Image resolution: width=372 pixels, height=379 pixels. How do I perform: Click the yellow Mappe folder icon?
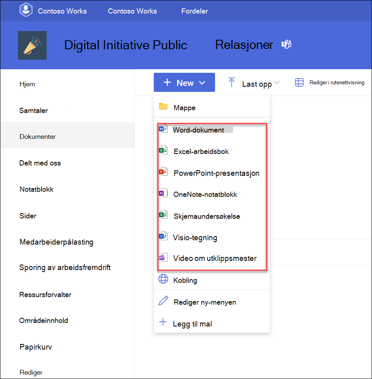pyautogui.click(x=163, y=106)
